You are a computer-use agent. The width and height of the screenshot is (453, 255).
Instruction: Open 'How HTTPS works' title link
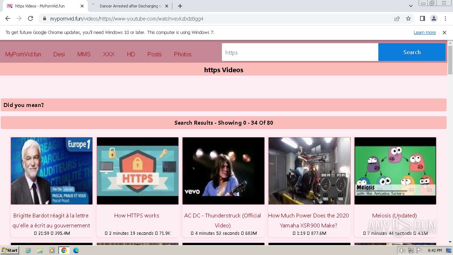coord(137,215)
